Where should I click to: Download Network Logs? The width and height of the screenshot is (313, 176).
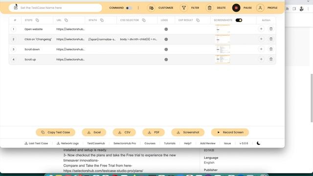tap(67, 143)
